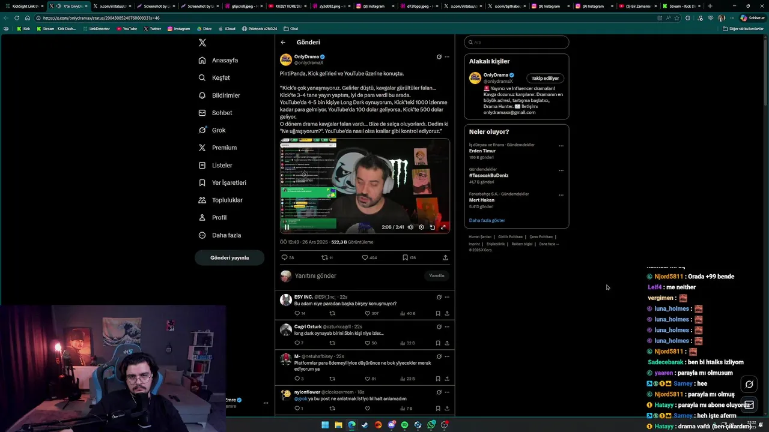The height and width of the screenshot is (432, 769).
Task: Open Steam from the taskbar
Action: pyautogui.click(x=365, y=425)
